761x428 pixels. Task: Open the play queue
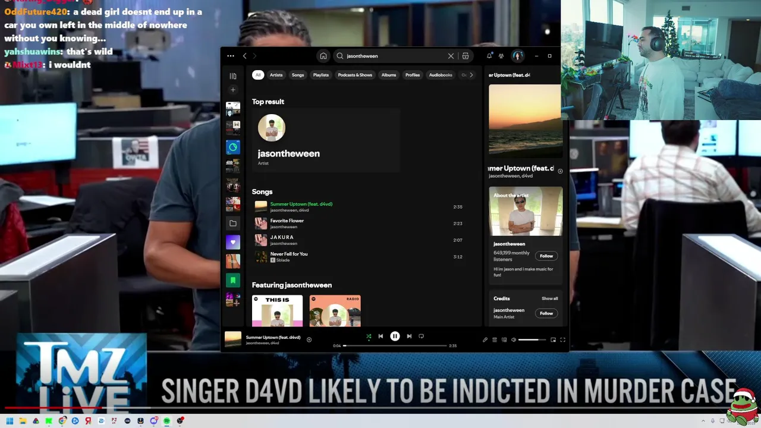pyautogui.click(x=495, y=340)
